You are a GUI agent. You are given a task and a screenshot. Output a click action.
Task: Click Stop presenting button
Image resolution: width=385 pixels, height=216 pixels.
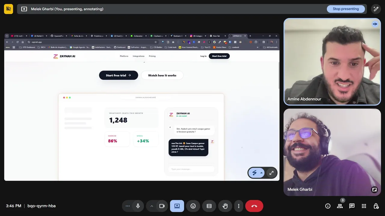tap(346, 9)
